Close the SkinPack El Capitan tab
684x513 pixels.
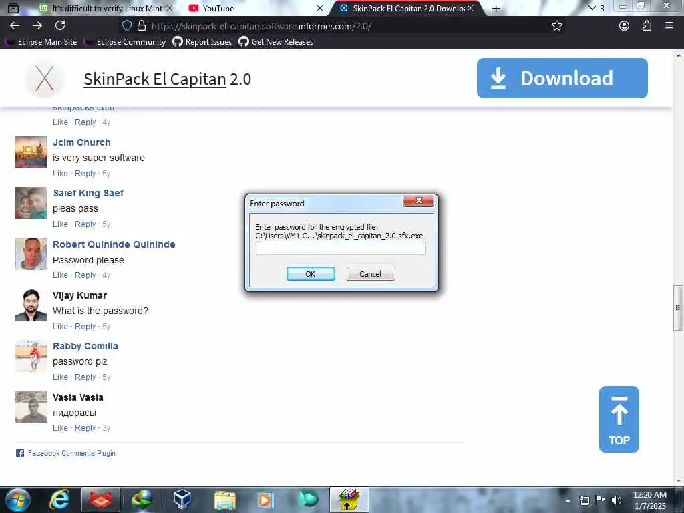pyautogui.click(x=470, y=8)
